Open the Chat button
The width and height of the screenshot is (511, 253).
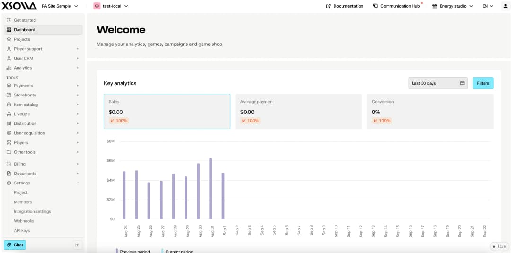point(15,245)
